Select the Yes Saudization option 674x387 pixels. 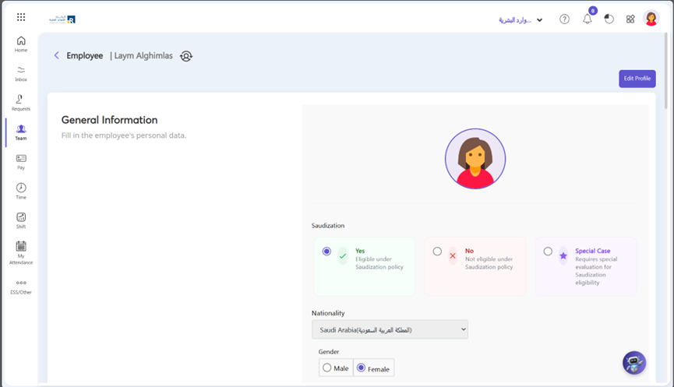point(326,252)
